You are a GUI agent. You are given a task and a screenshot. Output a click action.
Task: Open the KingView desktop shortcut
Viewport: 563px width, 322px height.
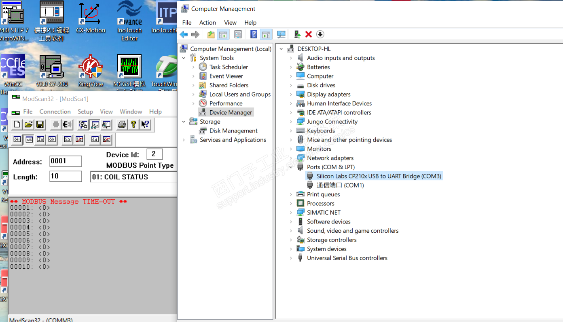(91, 71)
